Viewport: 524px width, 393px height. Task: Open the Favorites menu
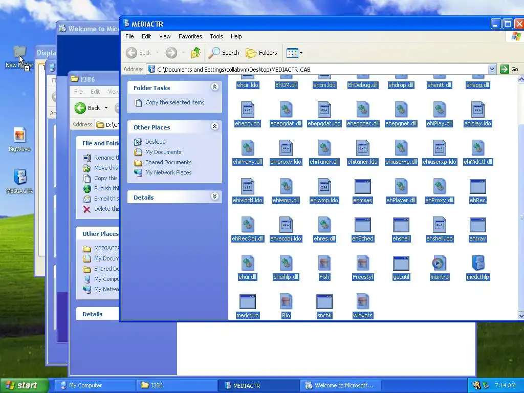(x=190, y=36)
